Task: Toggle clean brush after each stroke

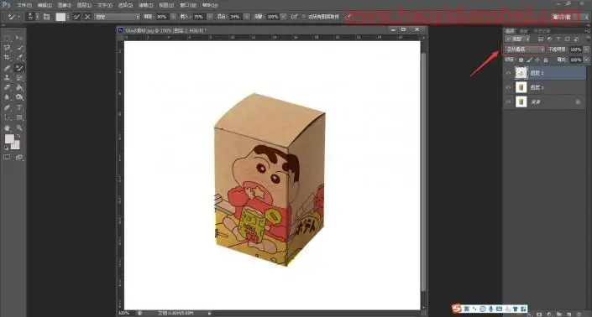Action: coord(87,17)
